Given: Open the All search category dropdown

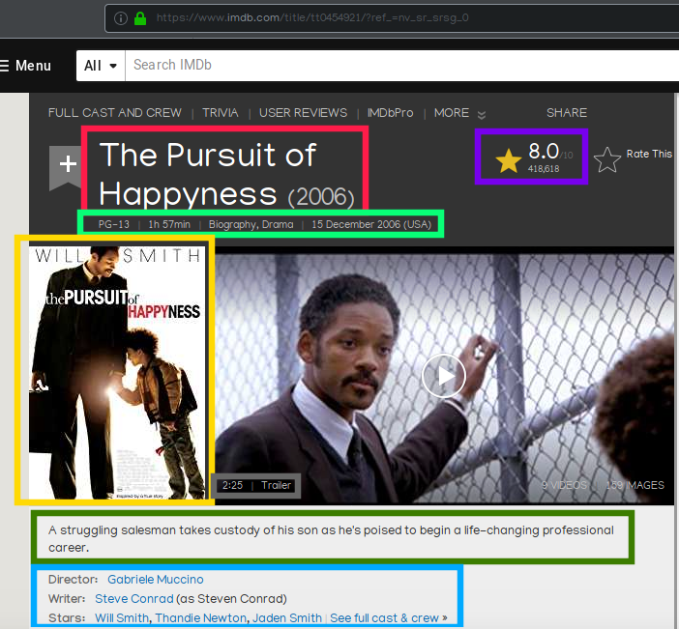Looking at the screenshot, I should coord(101,66).
